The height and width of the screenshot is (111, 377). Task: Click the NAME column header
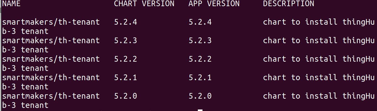click(x=11, y=4)
